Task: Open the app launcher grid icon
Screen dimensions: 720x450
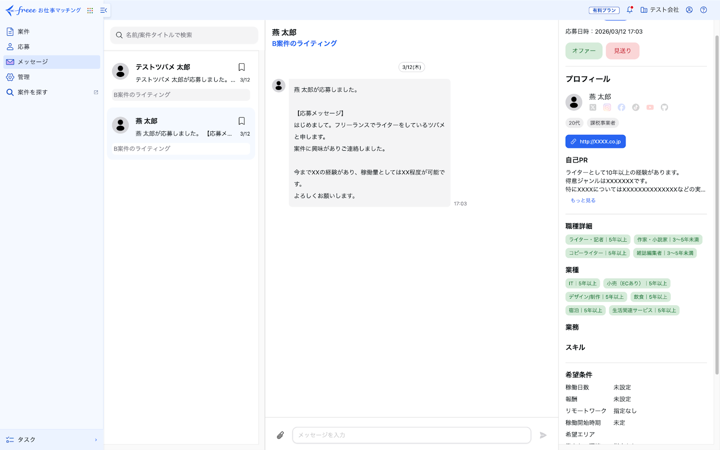Action: [x=90, y=10]
